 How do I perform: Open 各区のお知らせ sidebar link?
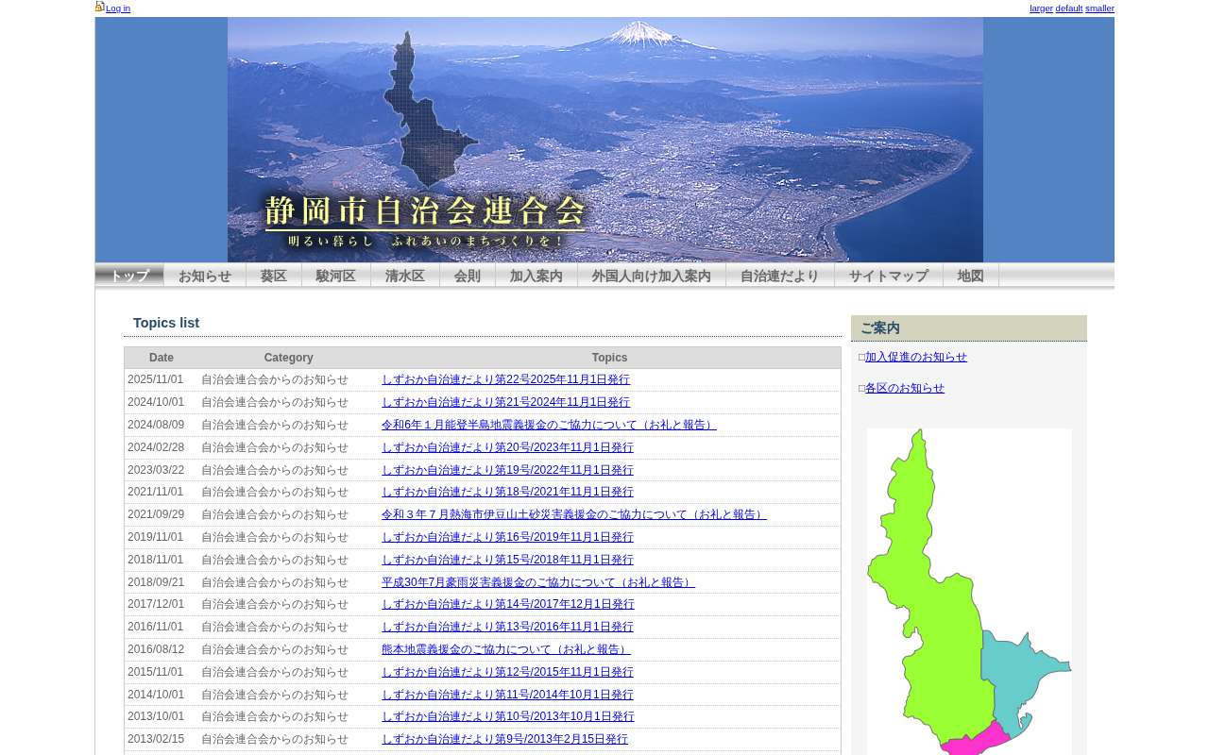point(905,388)
